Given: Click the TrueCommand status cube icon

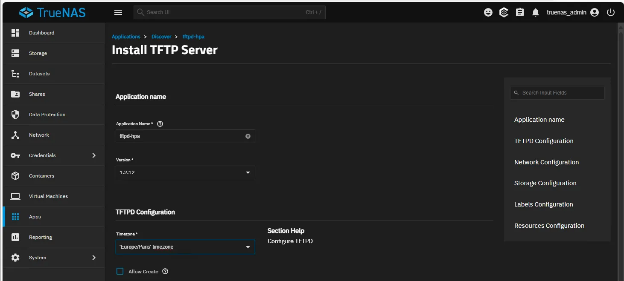Looking at the screenshot, I should [x=504, y=12].
